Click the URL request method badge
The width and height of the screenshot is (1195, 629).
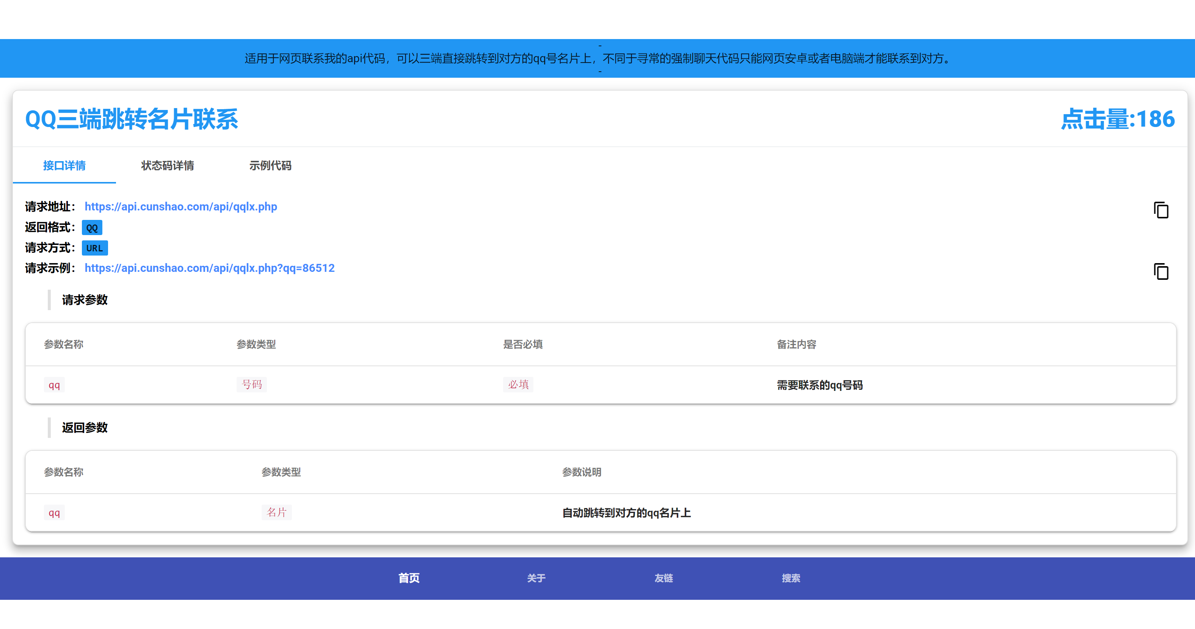click(95, 248)
